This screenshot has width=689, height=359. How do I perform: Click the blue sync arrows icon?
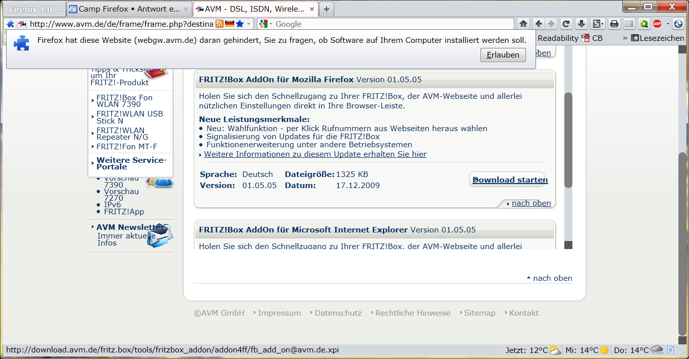[678, 24]
